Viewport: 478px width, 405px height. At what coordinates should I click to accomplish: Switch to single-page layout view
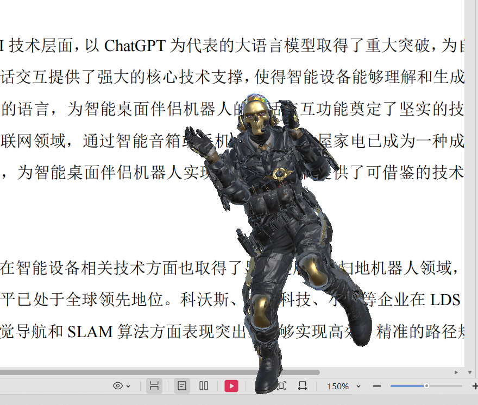182,386
